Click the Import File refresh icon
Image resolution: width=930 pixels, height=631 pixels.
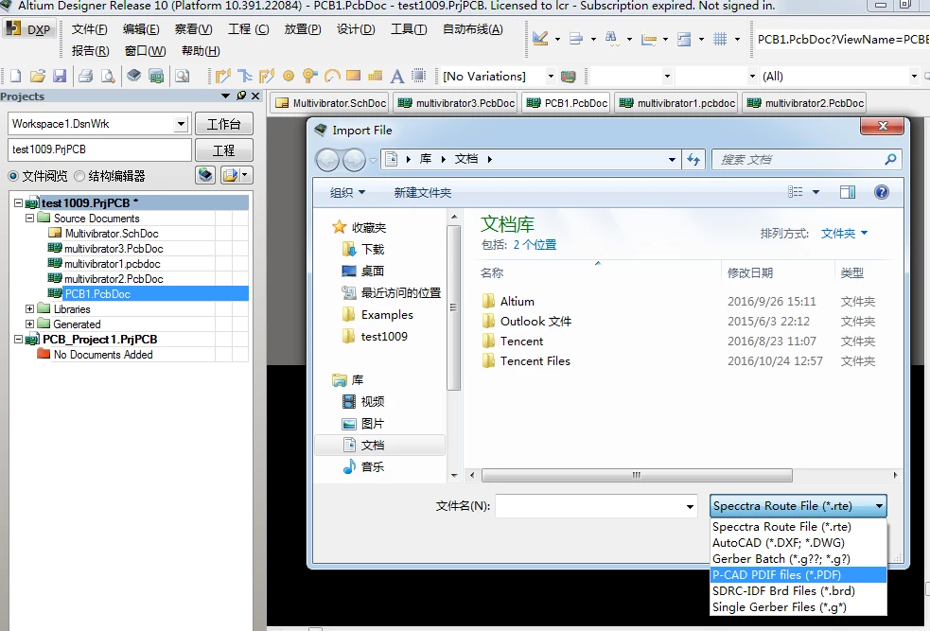point(693,159)
